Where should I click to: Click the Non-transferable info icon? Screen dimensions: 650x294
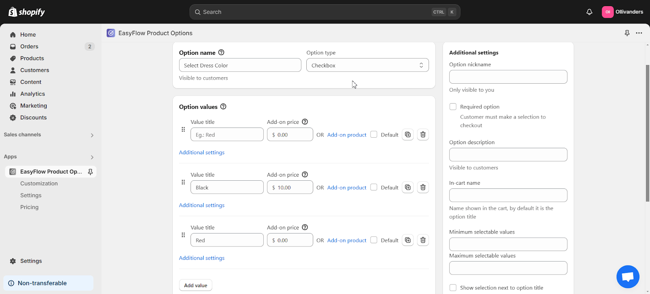click(11, 283)
